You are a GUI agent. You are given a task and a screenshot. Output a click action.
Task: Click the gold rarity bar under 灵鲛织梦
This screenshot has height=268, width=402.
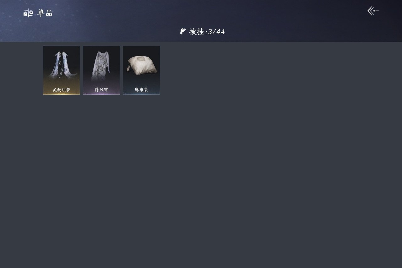point(62,94)
